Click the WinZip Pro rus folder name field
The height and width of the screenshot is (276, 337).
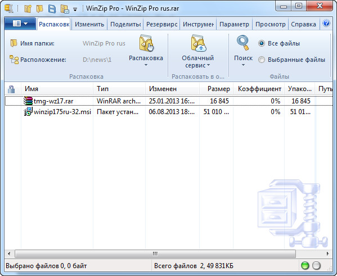[x=104, y=43]
